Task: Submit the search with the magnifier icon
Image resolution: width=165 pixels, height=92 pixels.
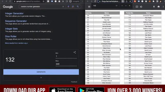Action: point(78,7)
